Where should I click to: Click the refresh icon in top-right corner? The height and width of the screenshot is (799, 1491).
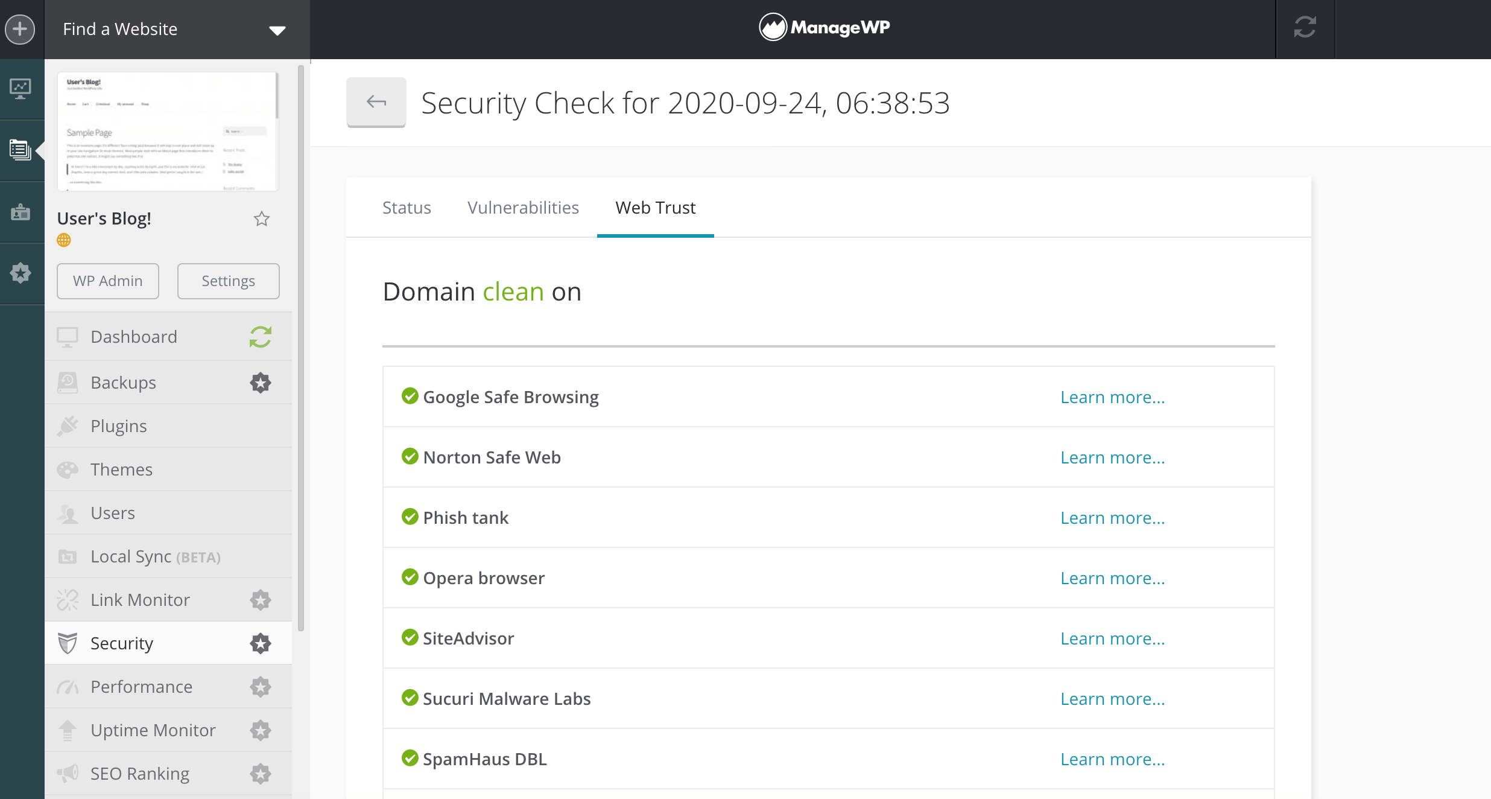tap(1305, 27)
